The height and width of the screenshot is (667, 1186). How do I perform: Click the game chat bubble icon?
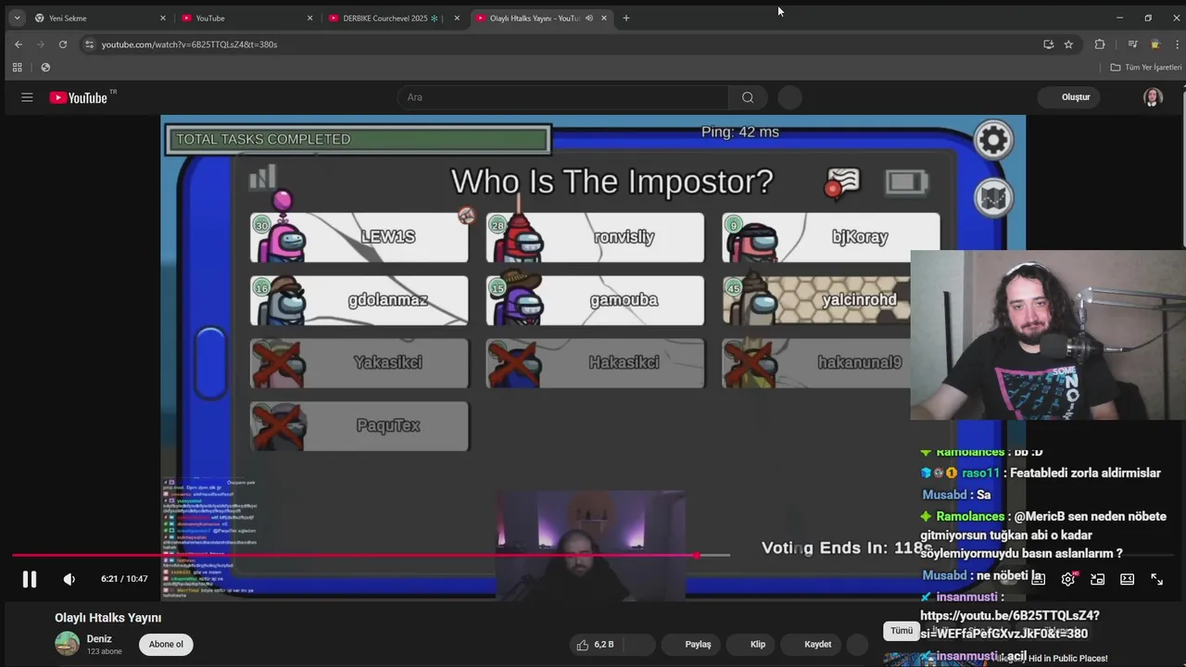pyautogui.click(x=843, y=182)
